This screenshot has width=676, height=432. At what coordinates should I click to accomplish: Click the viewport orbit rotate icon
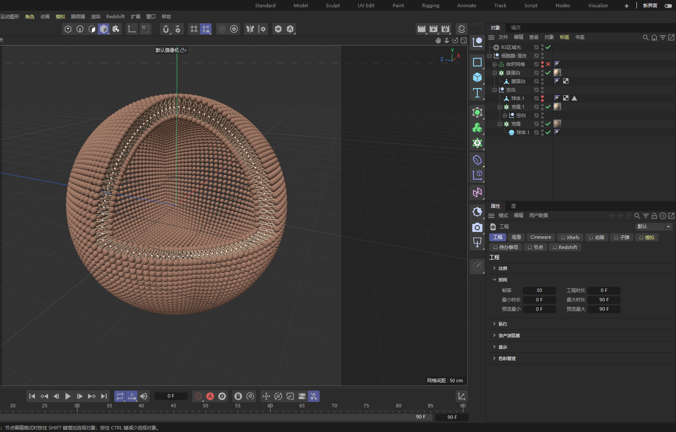click(455, 40)
